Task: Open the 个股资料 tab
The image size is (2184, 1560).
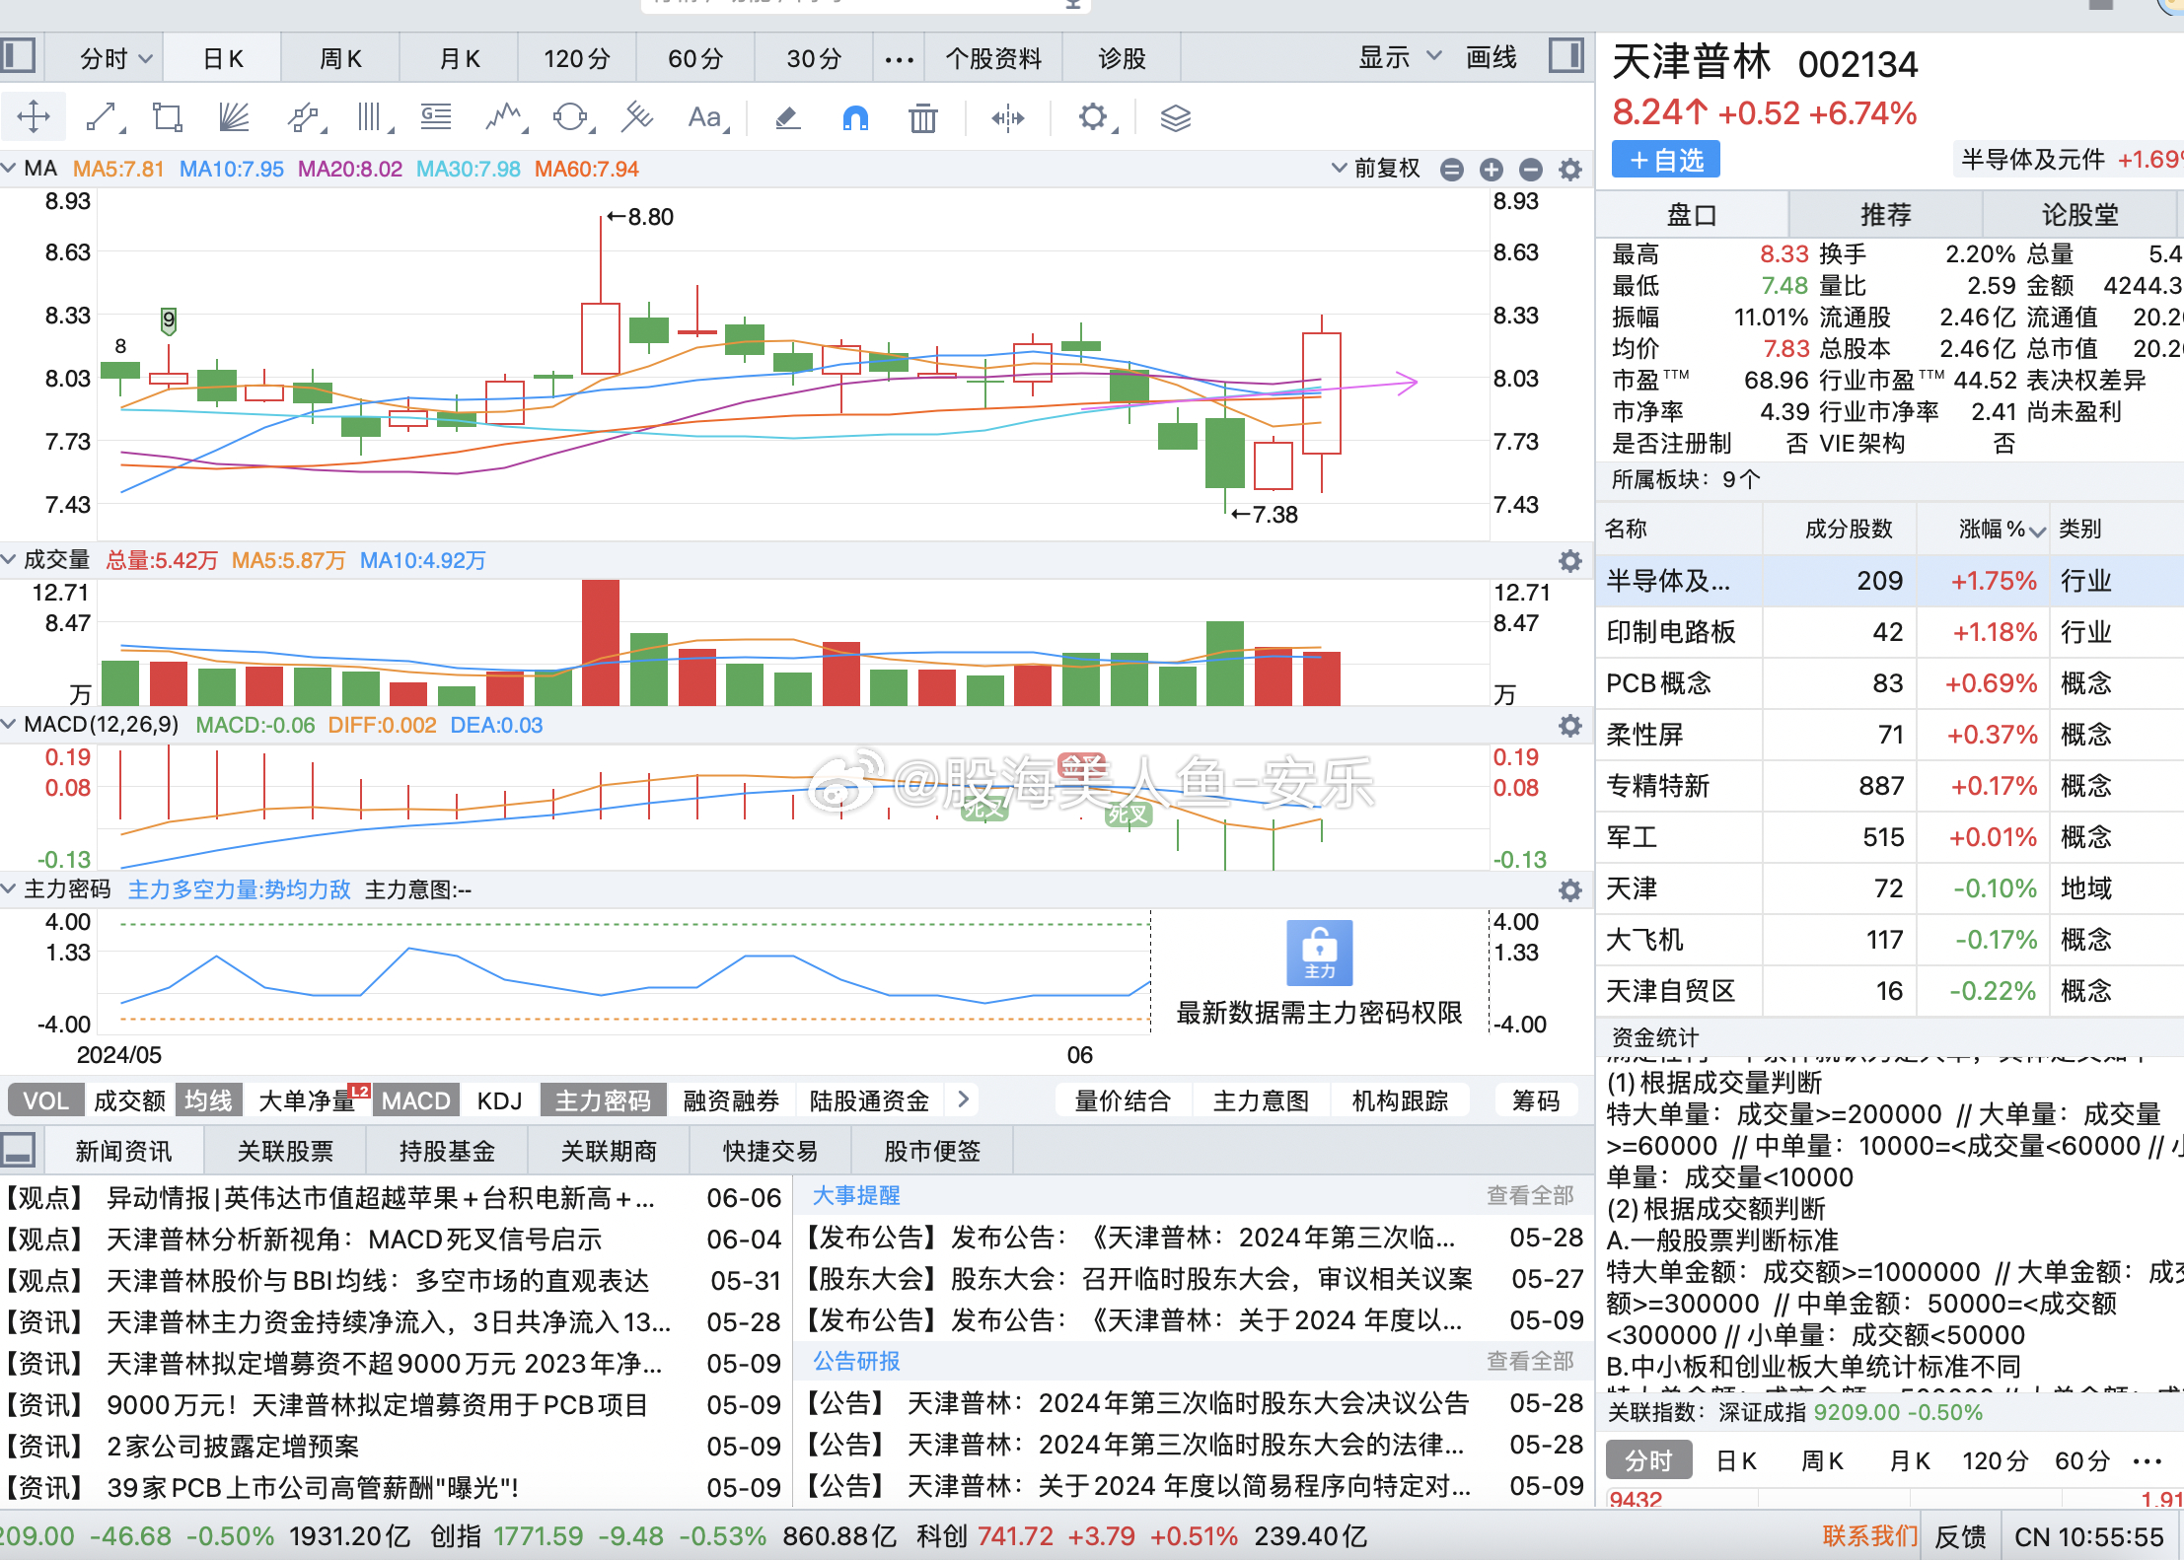Action: (x=993, y=58)
